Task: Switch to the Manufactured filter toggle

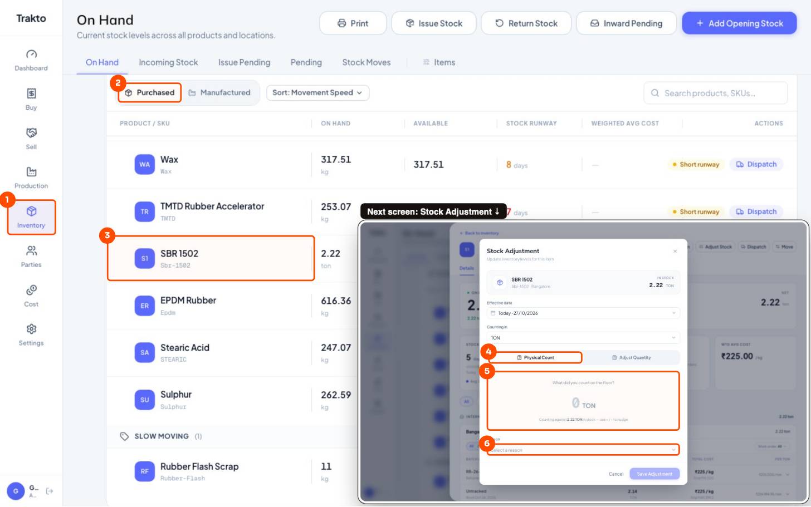Action: pos(219,92)
